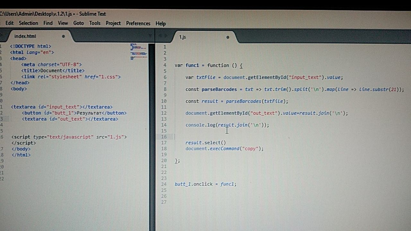The width and height of the screenshot is (411, 231).
Task: Click the 'const parseBarcodes' line in 1.js
Action: coord(295,90)
